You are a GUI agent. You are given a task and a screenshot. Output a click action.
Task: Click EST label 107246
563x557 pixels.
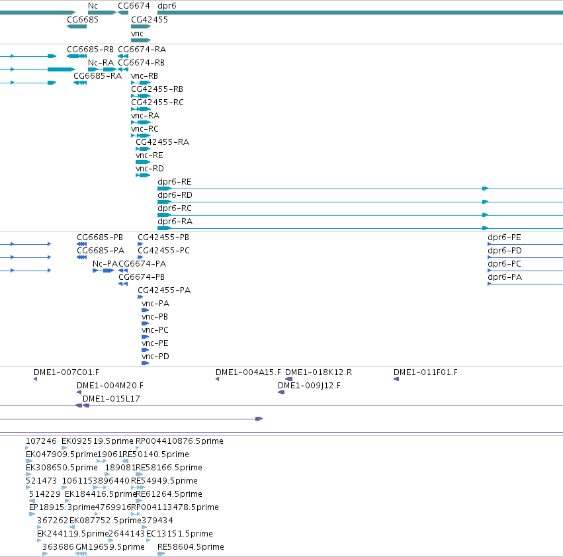41,441
